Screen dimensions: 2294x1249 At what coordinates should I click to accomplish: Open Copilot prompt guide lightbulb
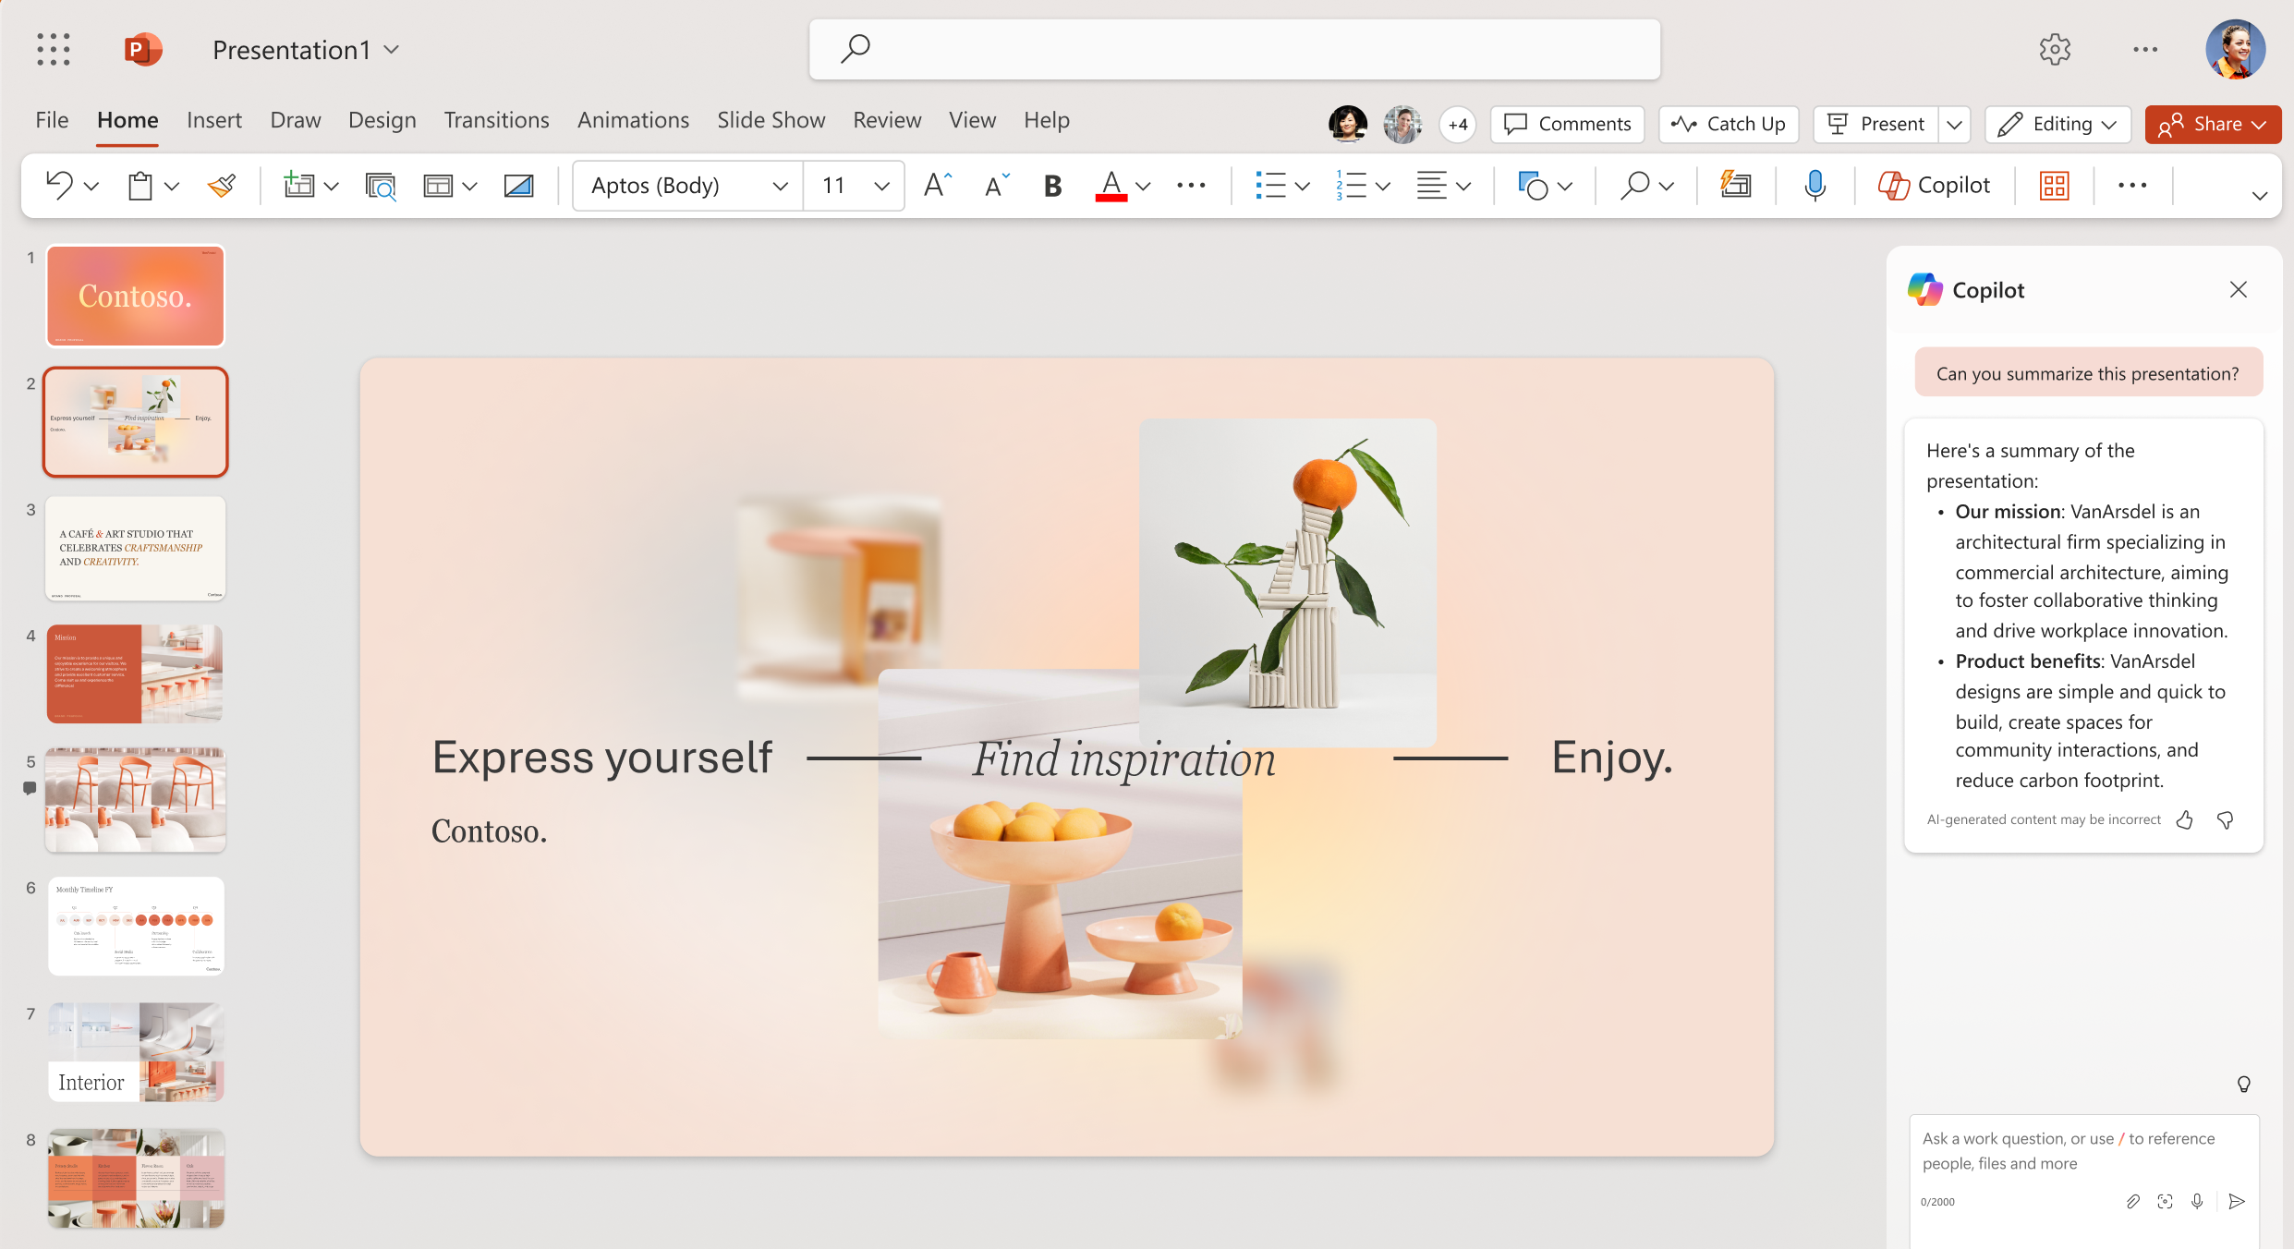pyautogui.click(x=2243, y=1085)
